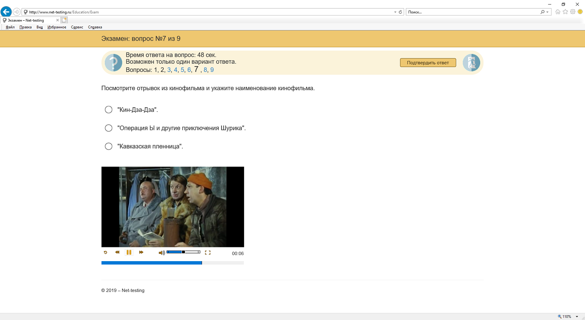Open the video in fullscreen mode
This screenshot has height=320, width=585.
[x=208, y=253]
